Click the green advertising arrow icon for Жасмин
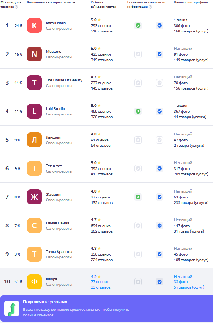213x323 pixels. point(138,197)
